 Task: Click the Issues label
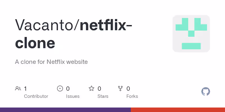point(73,96)
